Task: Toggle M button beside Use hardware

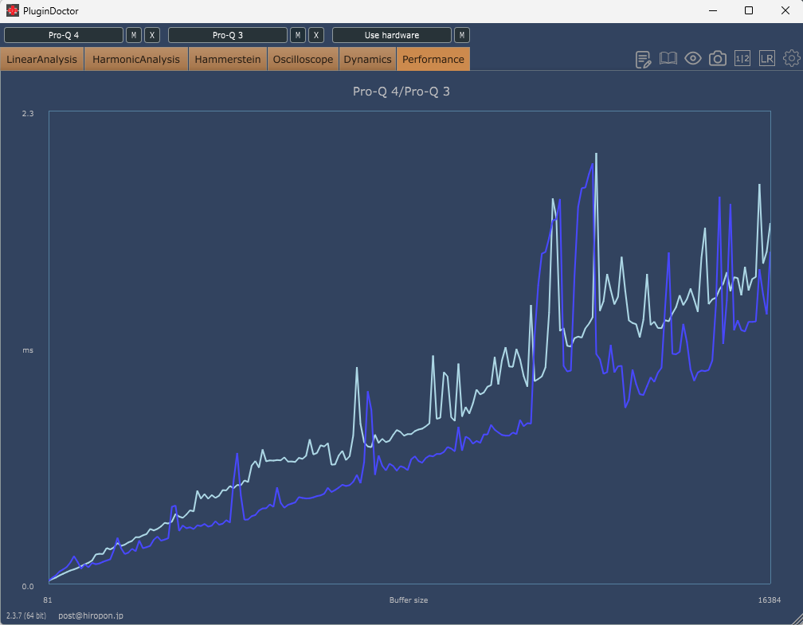Action: tap(462, 35)
